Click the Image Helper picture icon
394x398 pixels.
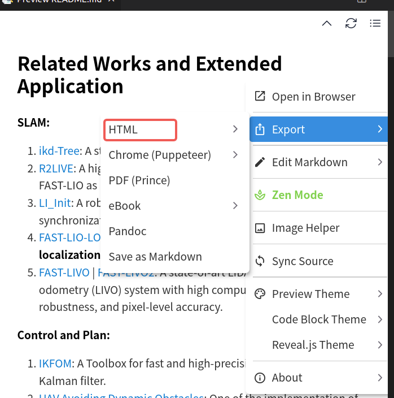[260, 228]
